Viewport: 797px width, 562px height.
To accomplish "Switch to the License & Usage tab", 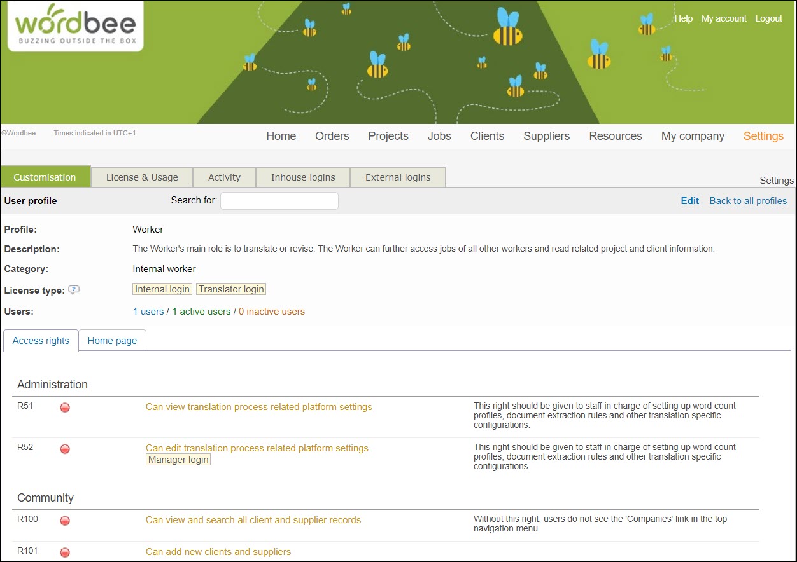I will (142, 177).
